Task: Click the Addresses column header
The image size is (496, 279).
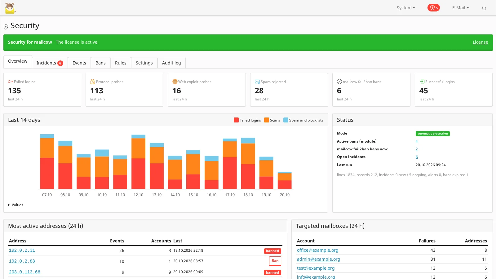Action: coord(476,241)
